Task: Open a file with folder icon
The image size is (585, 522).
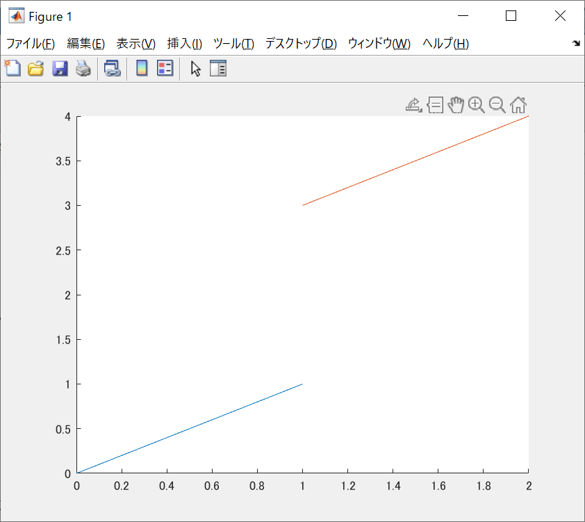Action: click(36, 69)
